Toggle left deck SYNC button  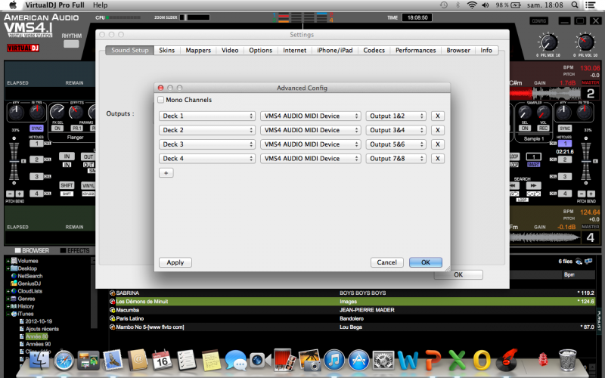[x=36, y=128]
